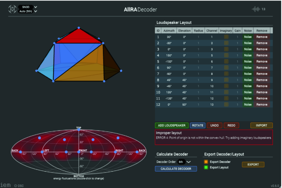
Task: Select Gain cell of loudspeaker 3
Action: click(238, 49)
